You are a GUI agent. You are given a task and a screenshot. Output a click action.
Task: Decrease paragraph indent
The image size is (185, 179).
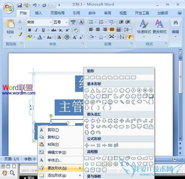click(121, 22)
